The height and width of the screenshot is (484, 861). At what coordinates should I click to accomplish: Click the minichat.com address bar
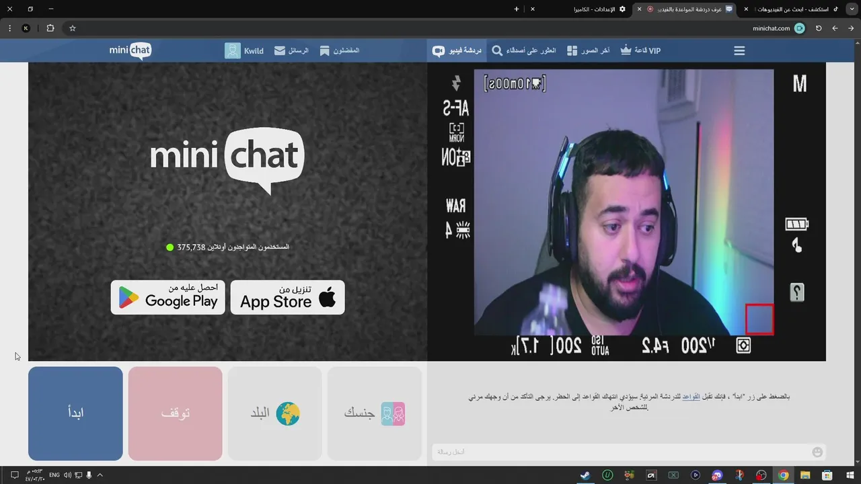click(x=437, y=28)
